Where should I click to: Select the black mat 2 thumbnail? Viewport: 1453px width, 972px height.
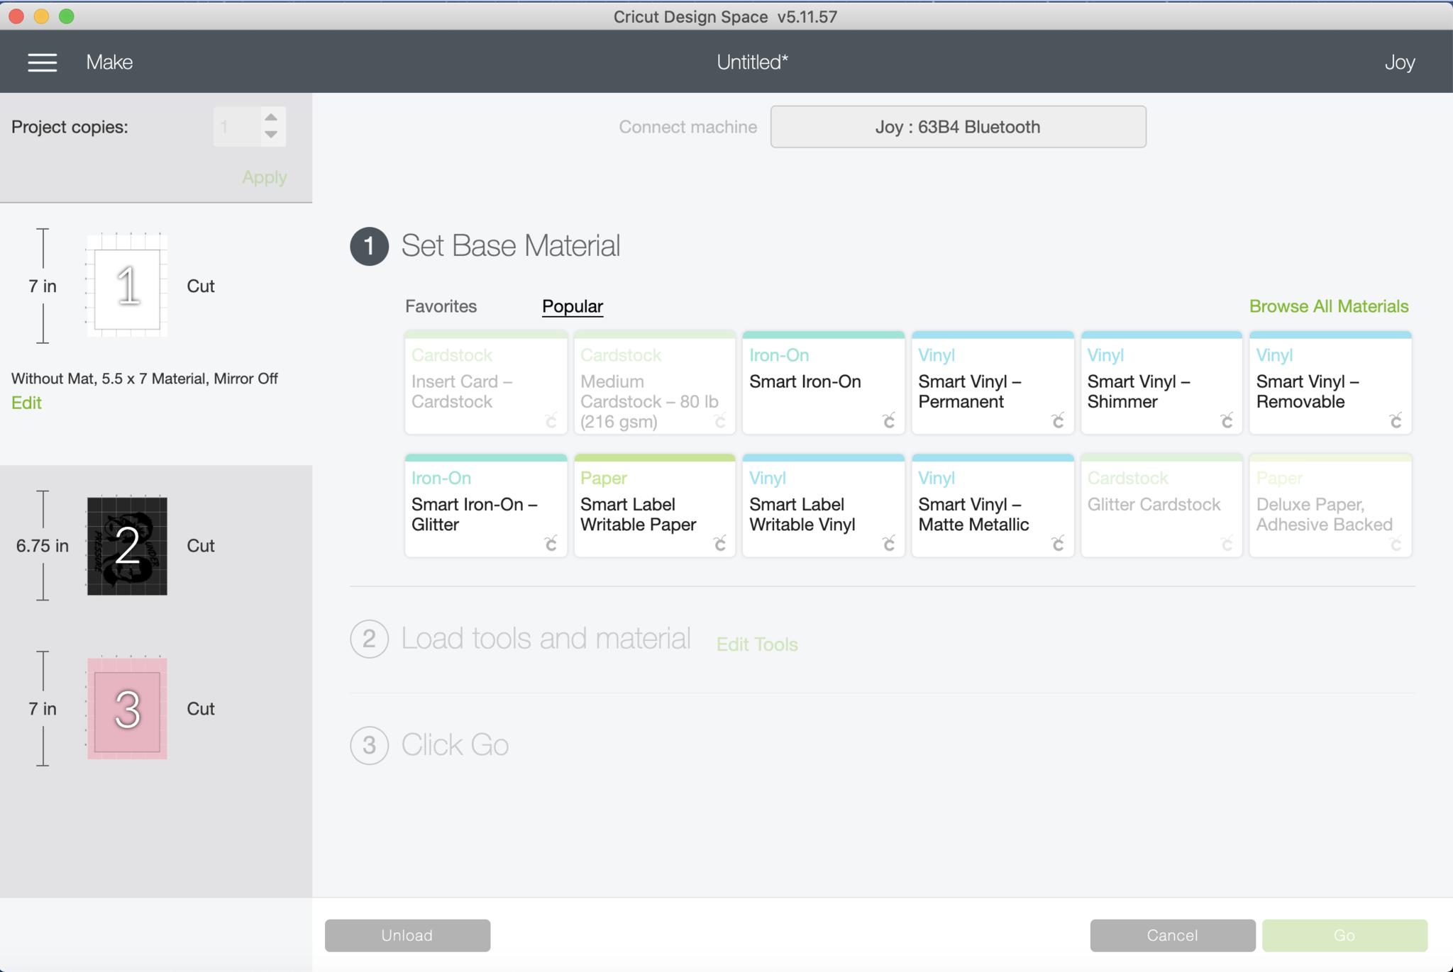coord(127,546)
